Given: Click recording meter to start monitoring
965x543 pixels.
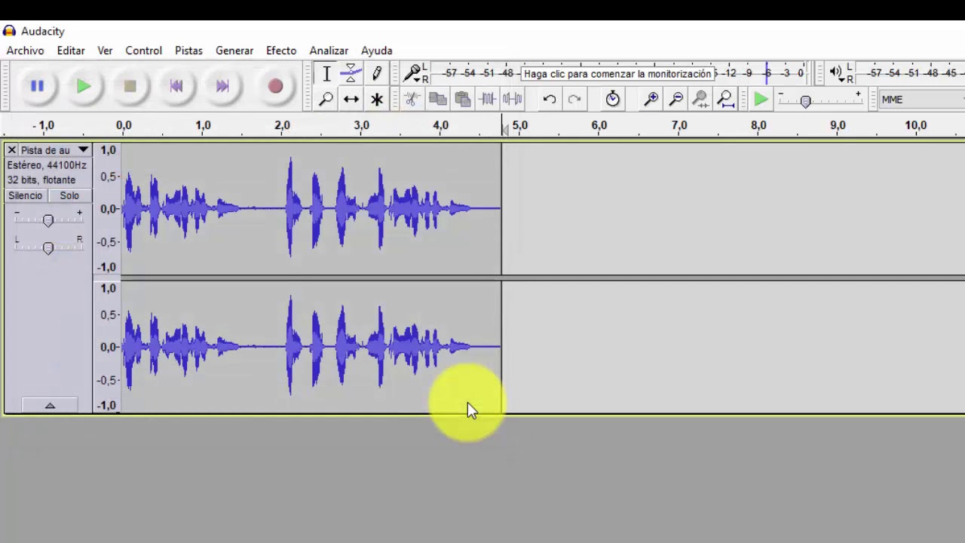Looking at the screenshot, I should (617, 74).
